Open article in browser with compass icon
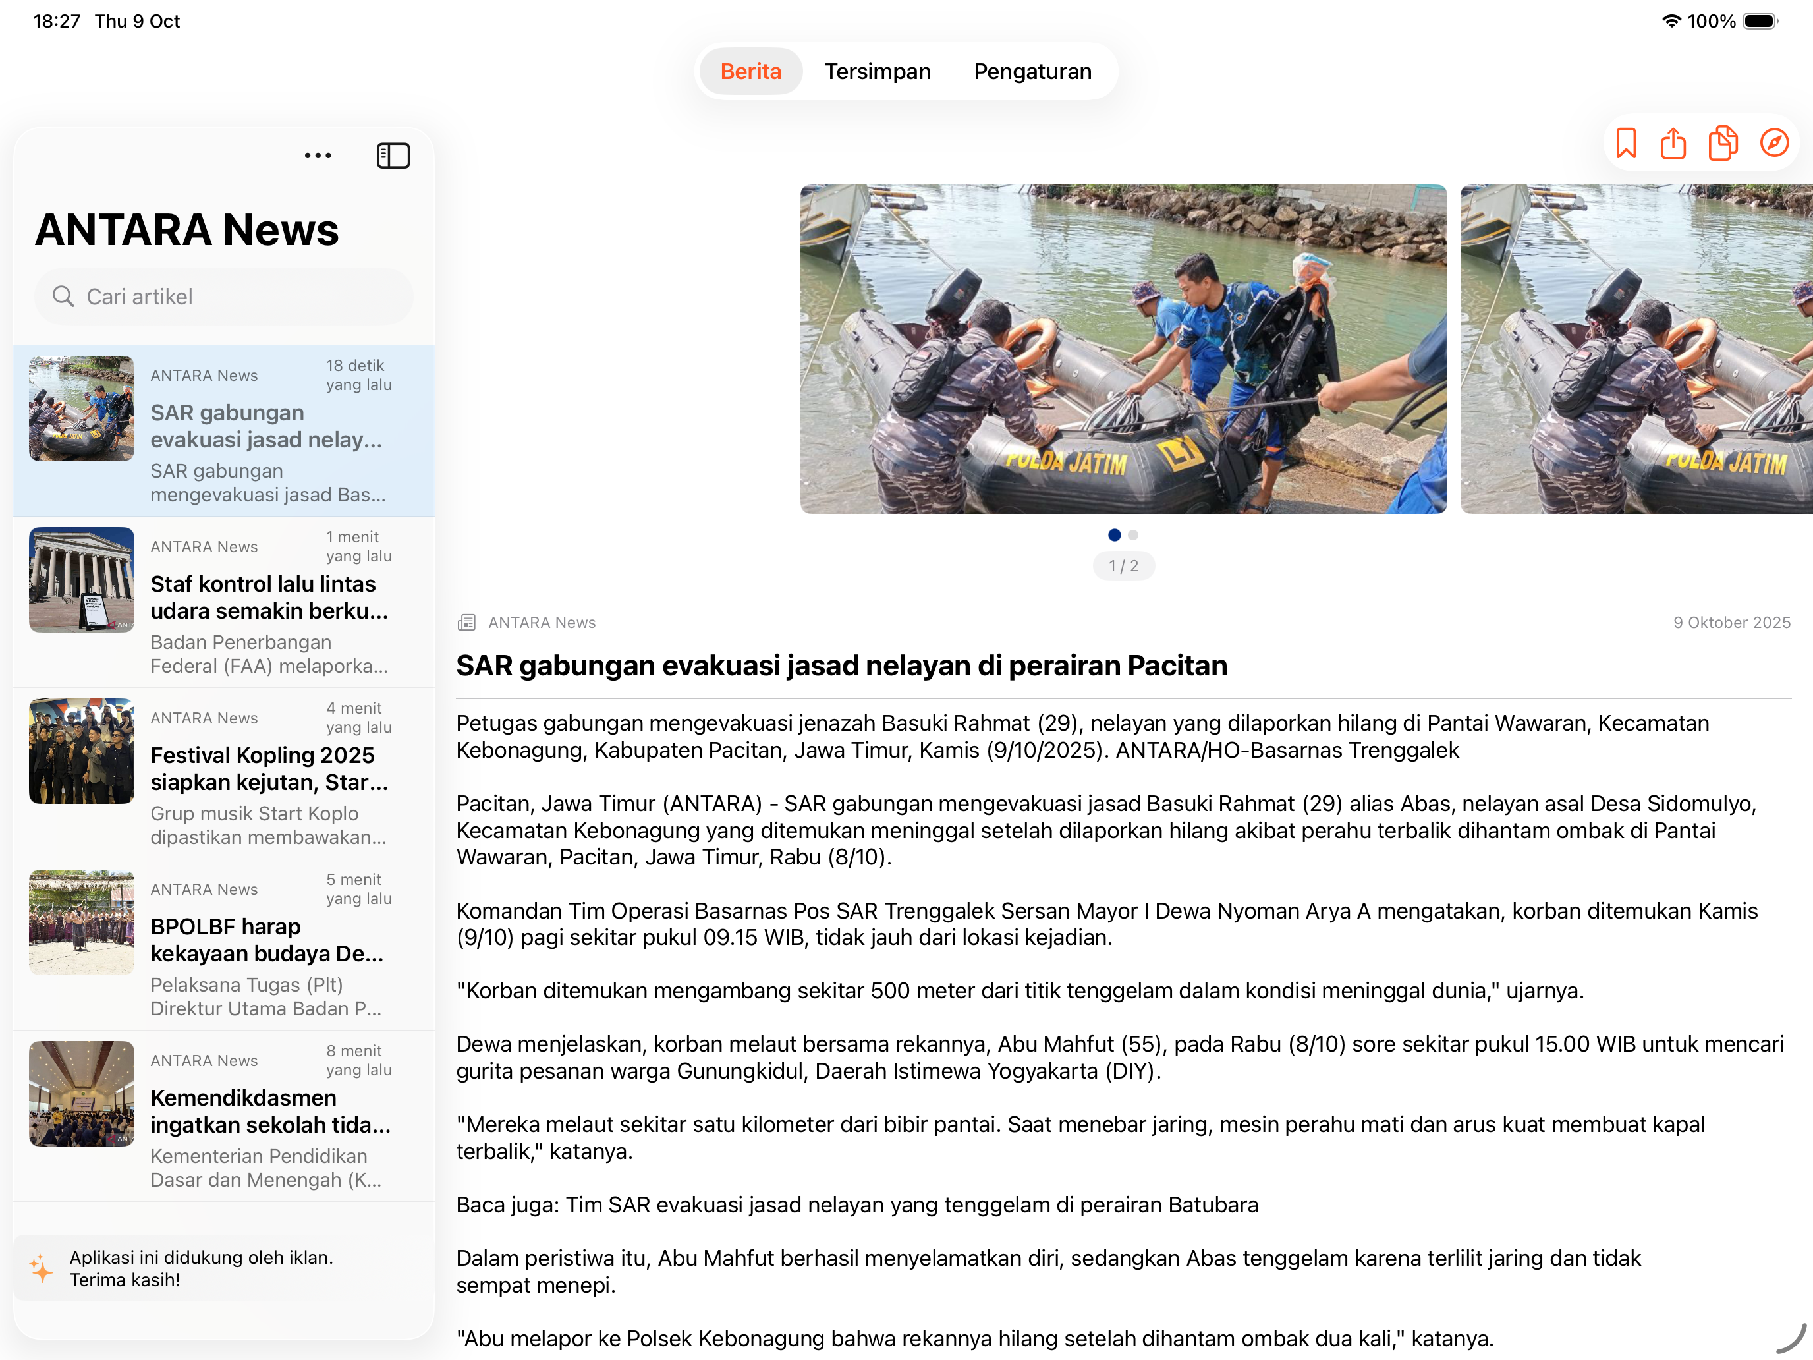The image size is (1813, 1360). click(1775, 142)
